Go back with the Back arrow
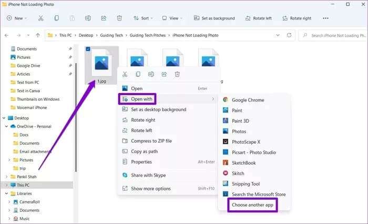Screen dimensions: 368x224 6,35
